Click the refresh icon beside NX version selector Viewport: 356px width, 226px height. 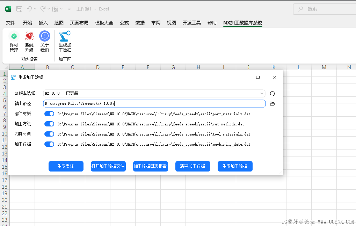click(273, 93)
